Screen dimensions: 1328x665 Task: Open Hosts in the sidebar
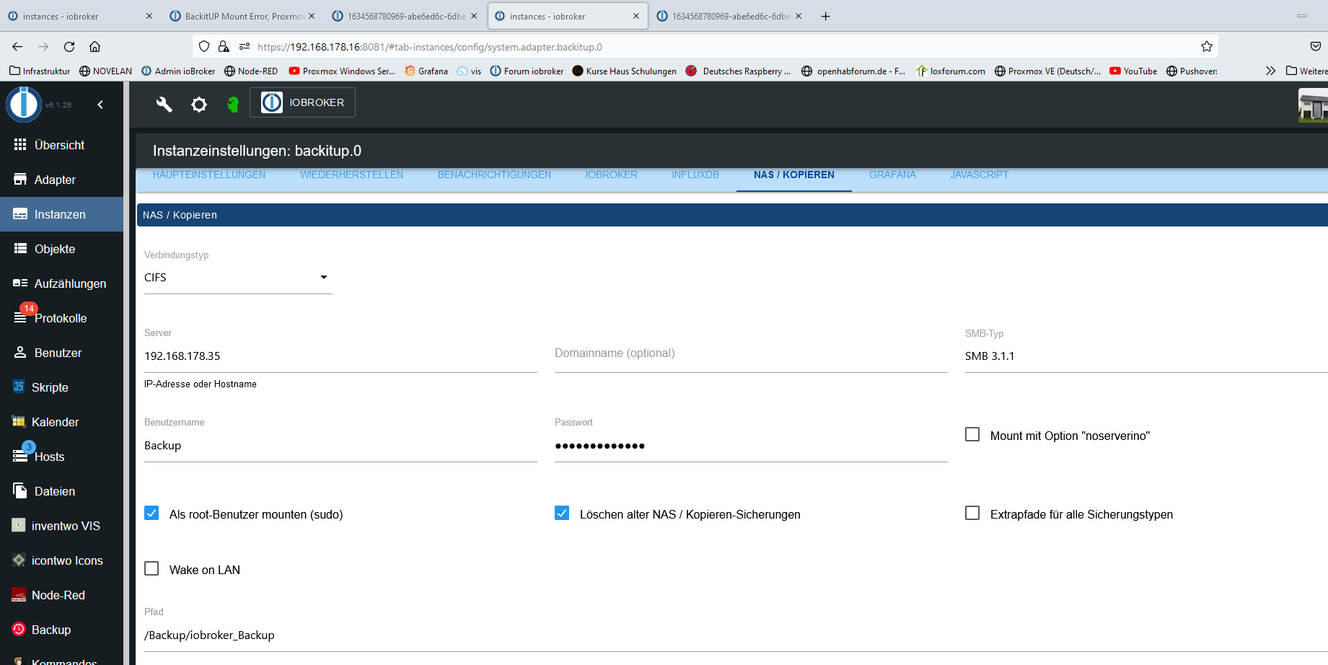62,457
